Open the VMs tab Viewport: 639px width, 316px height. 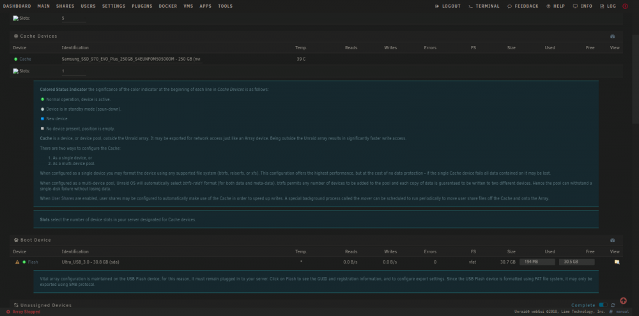click(x=189, y=6)
